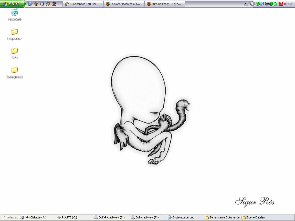Image resolution: width=295 pixels, height=221 pixels.
Task: Click the dark figure quick launch icon
Action: (54, 4)
